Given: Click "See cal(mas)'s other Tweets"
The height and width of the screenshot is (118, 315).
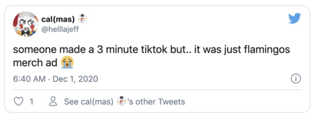Looking at the screenshot, I should [x=124, y=102].
